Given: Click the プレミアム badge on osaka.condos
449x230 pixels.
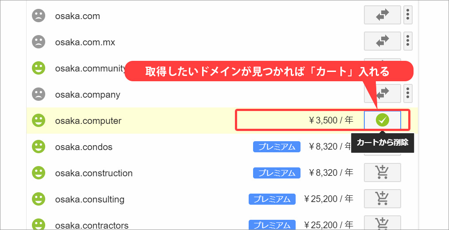Looking at the screenshot, I should 277,147.
